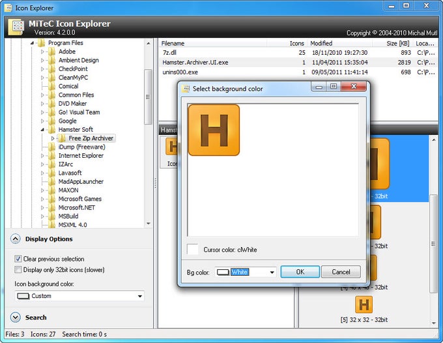443x343 pixels.
Task: Click the Google folder icon
Action: (51, 121)
